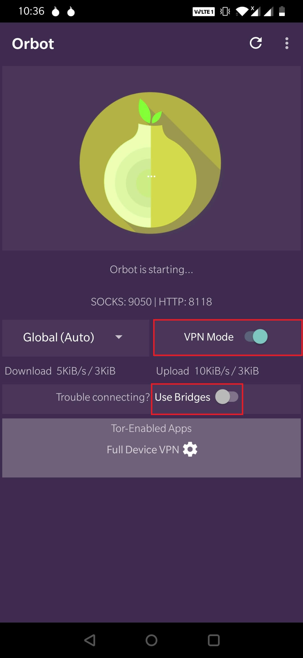Refresh Orbot connection status

click(x=256, y=43)
